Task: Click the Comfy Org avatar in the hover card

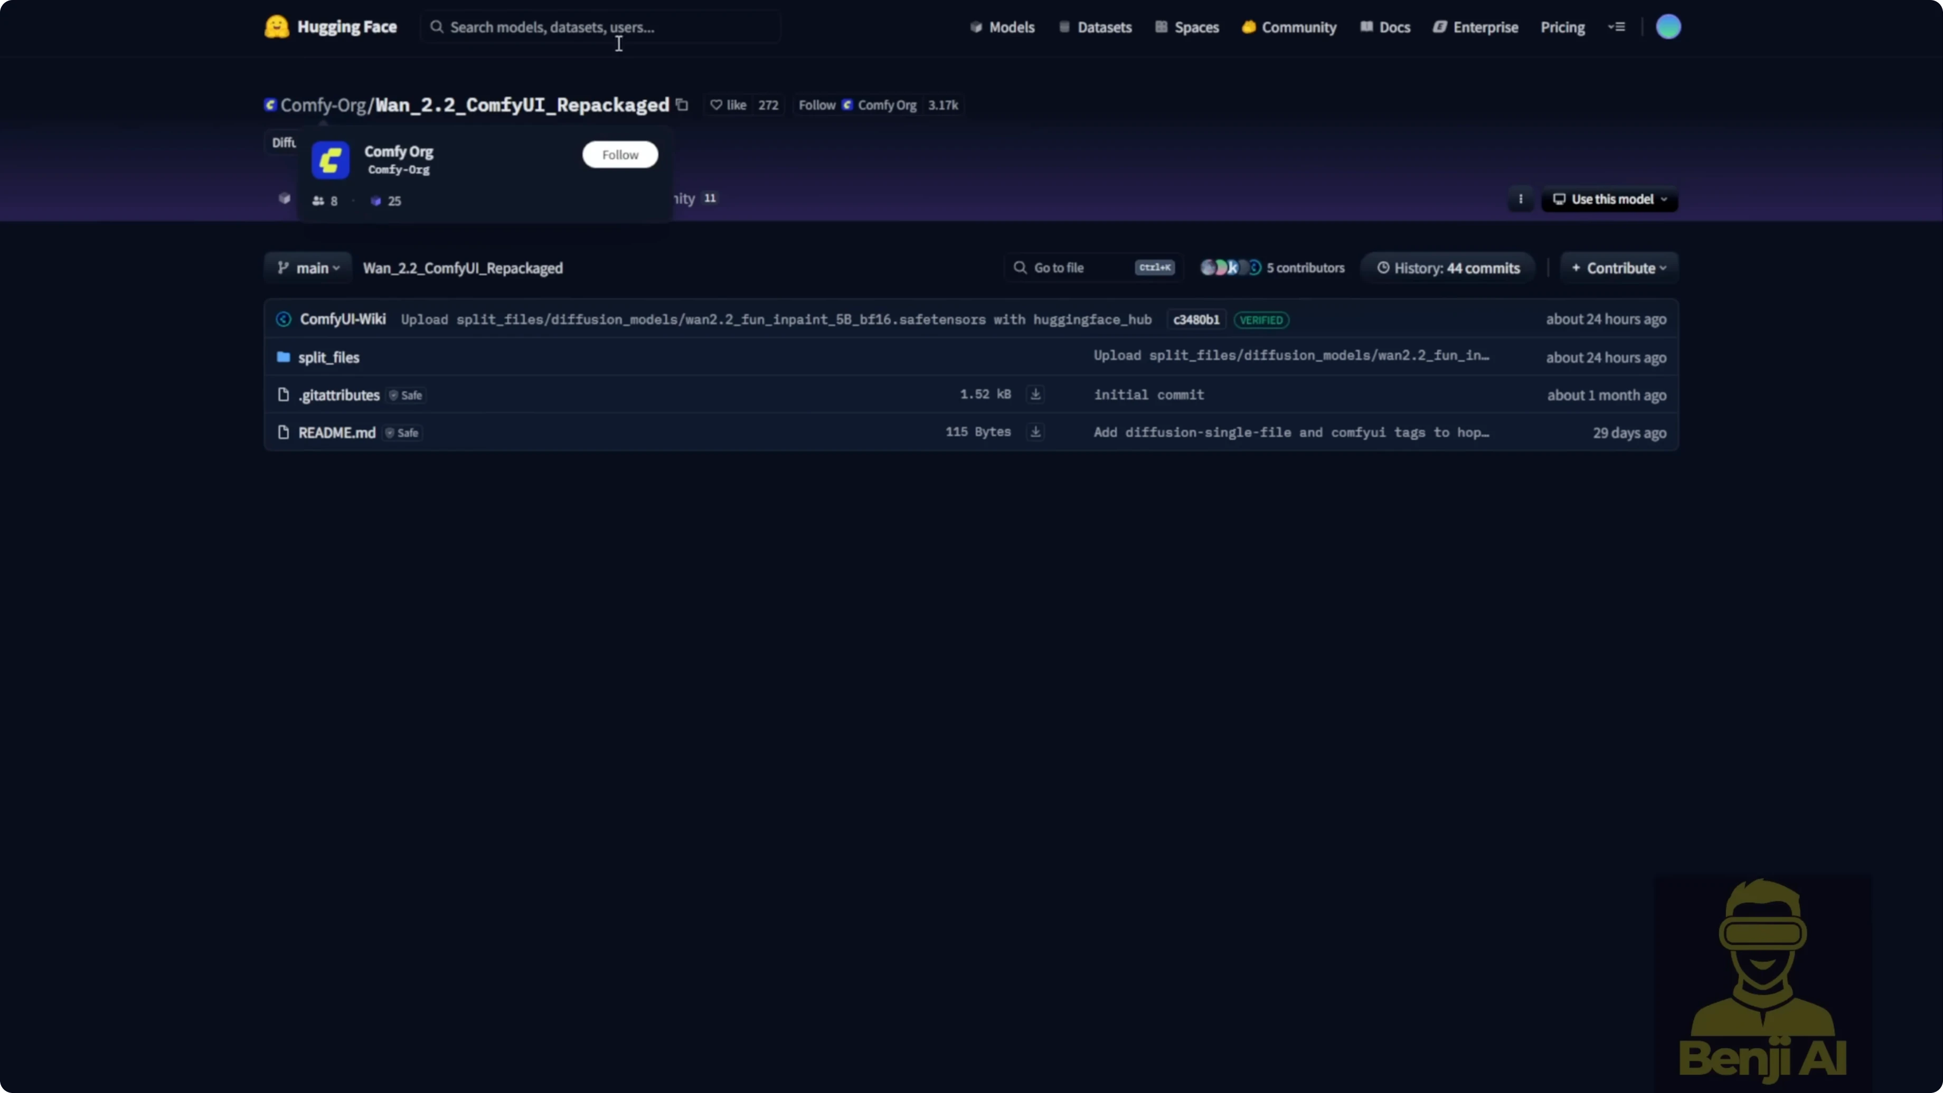Action: [331, 160]
